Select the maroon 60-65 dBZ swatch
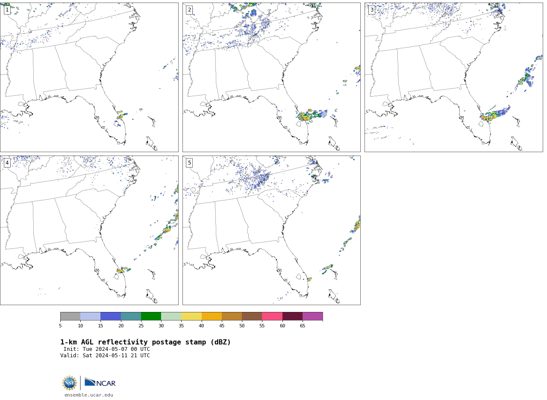The width and height of the screenshot is (547, 400). click(x=292, y=316)
